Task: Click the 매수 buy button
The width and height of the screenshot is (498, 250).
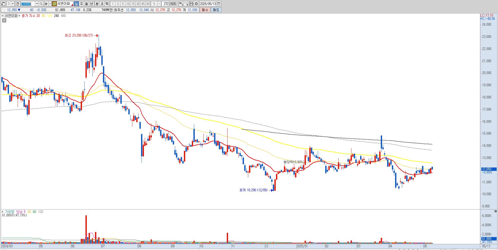Action: point(205,10)
